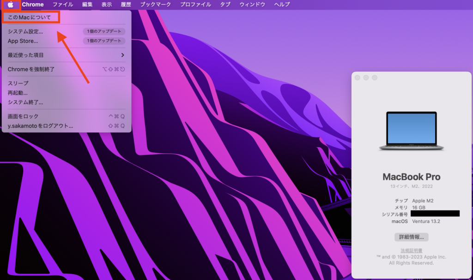Select 画面をロック entry

tap(67, 116)
